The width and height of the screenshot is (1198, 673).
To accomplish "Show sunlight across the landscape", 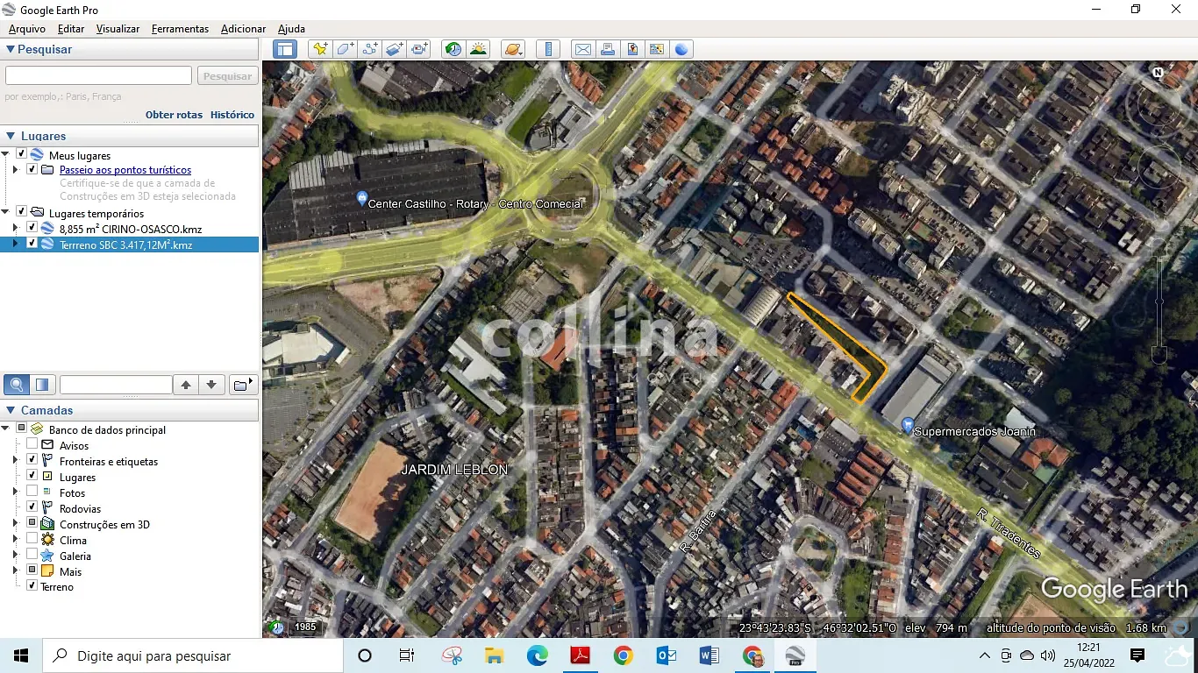I will pyautogui.click(x=478, y=49).
